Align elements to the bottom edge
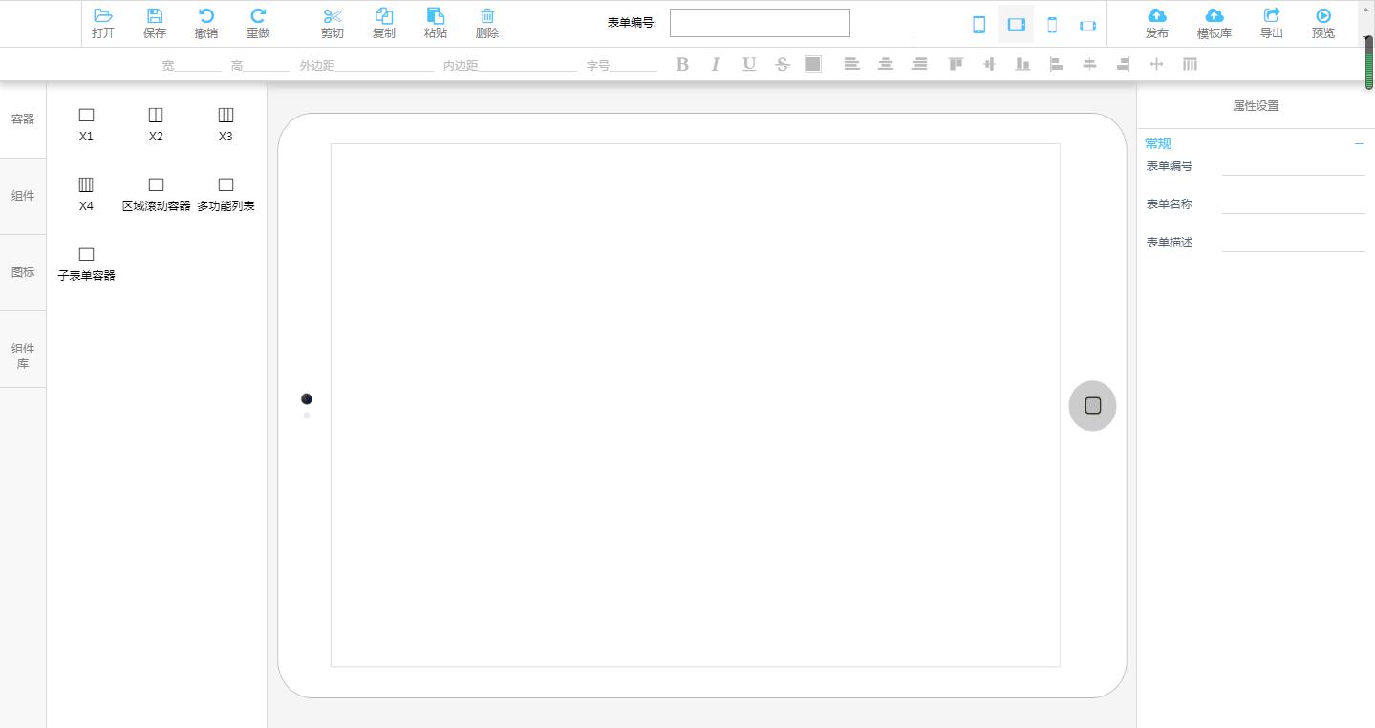This screenshot has height=728, width=1375. coord(1022,64)
